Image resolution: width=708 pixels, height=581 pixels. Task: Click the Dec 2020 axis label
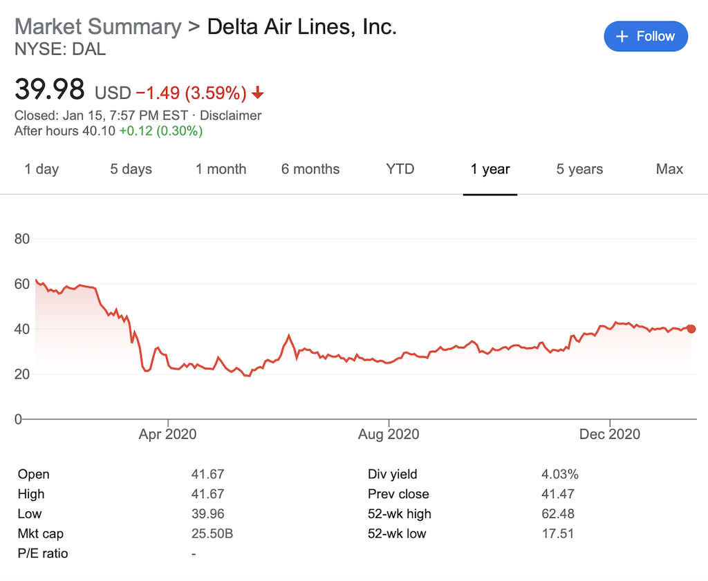point(610,435)
